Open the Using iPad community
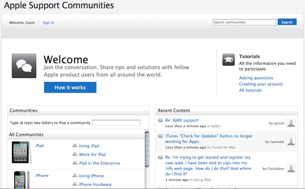The image size is (305, 189). pyautogui.click(x=88, y=146)
